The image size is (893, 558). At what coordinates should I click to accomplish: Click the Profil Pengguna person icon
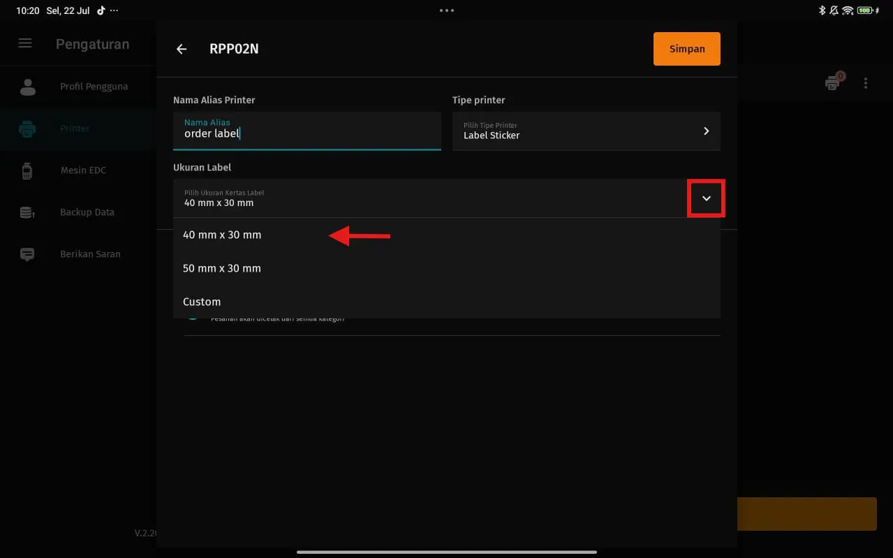click(28, 87)
